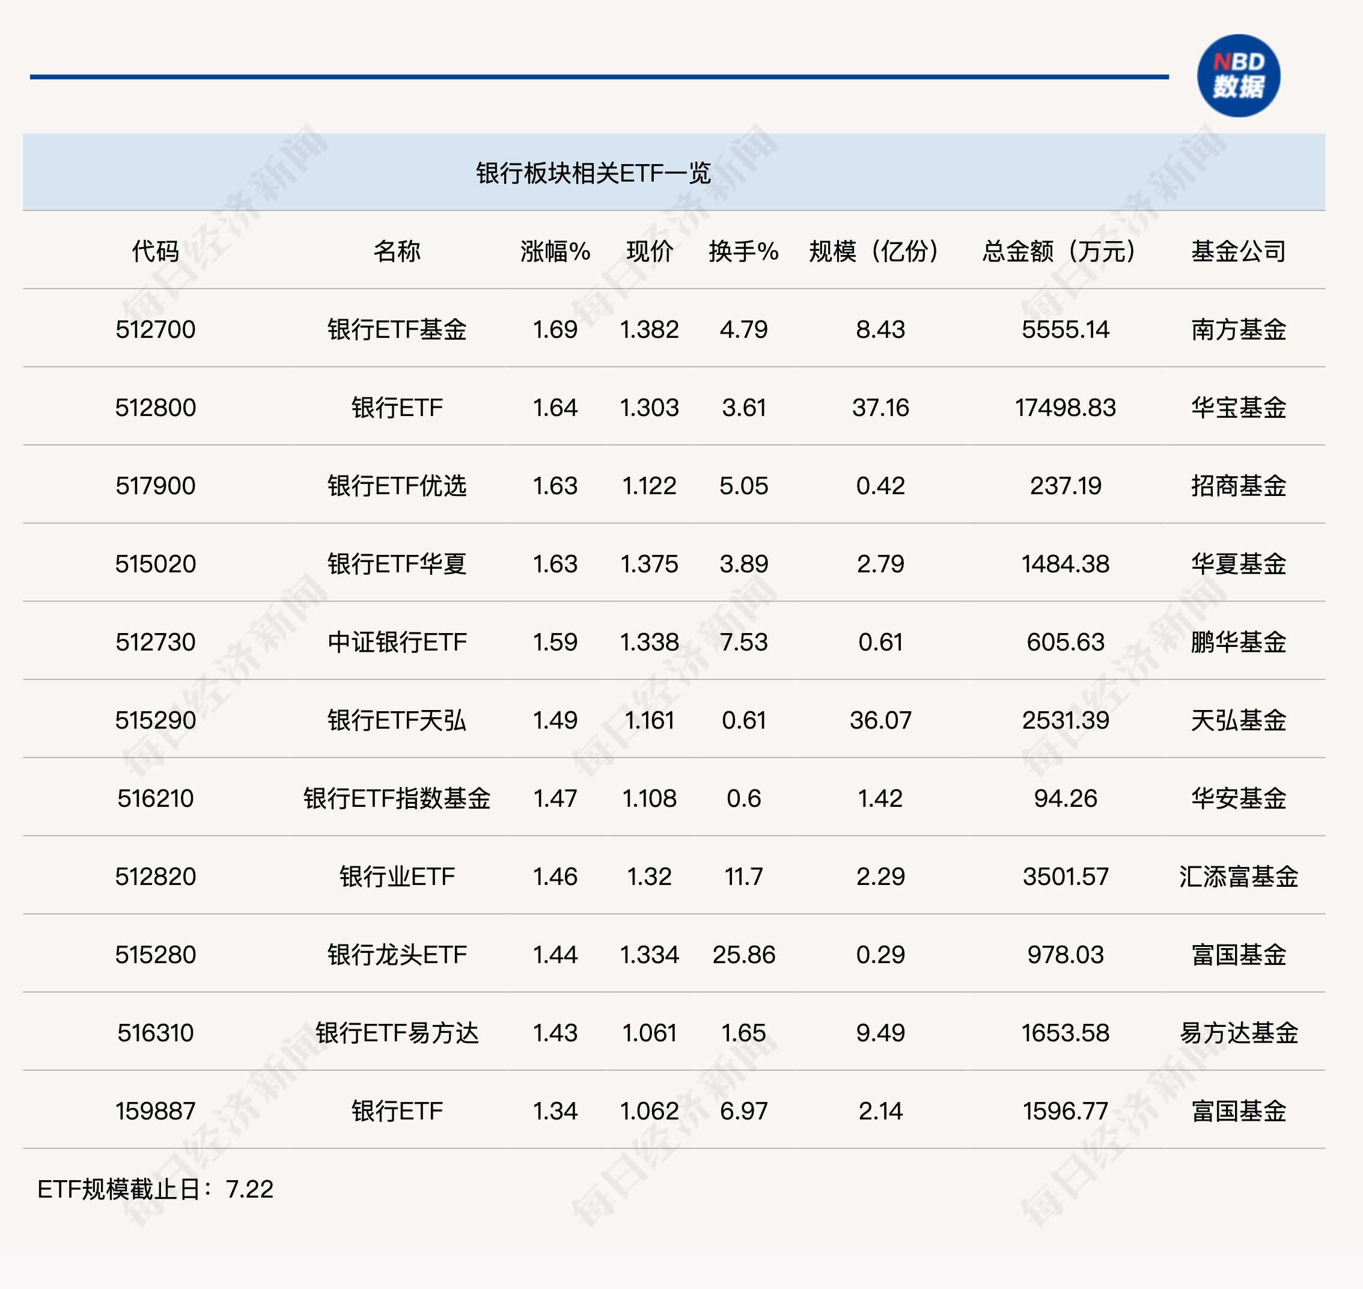The height and width of the screenshot is (1289, 1363).
Task: Click scale value 36.07
Action: click(x=880, y=721)
